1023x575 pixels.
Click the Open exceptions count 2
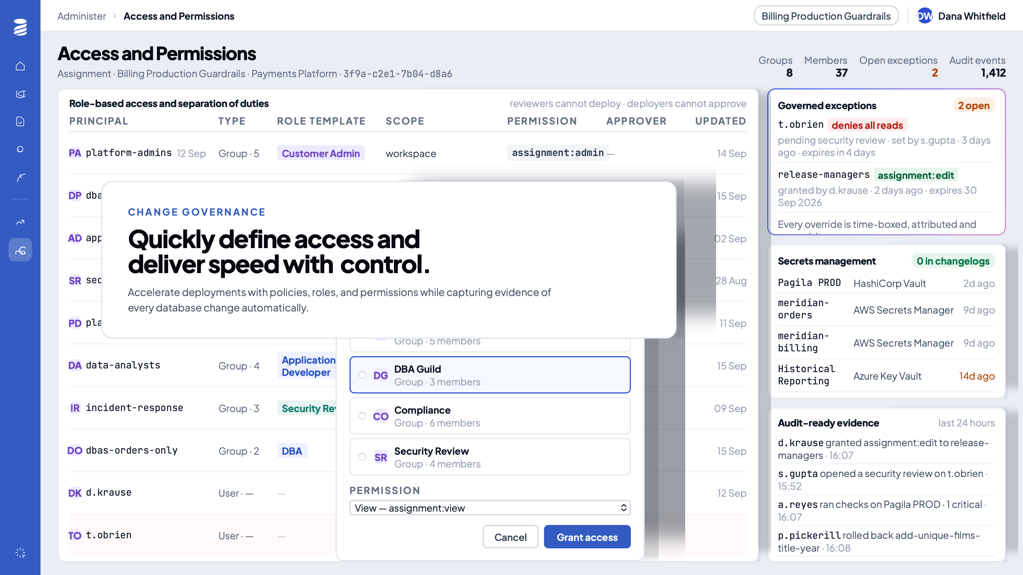tap(935, 73)
